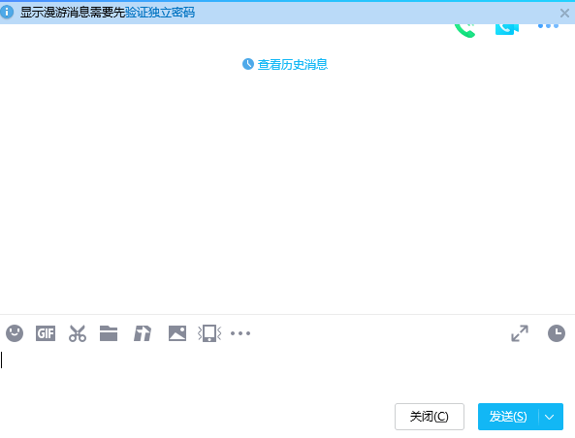Click the 发送(S) button
Image resolution: width=575 pixels, height=438 pixels.
click(508, 417)
